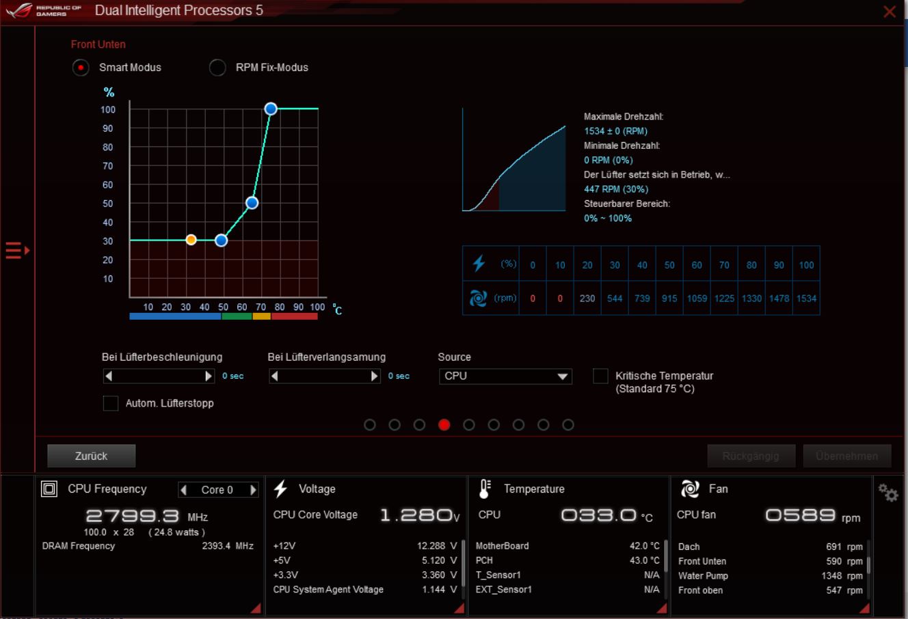Select RPM Fix-Modus radio button

pos(217,68)
